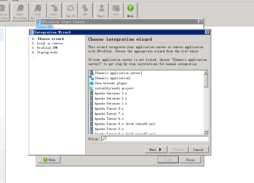Click the wizard list scroll-down arrow
This screenshot has height=183, width=254.
click(206, 132)
